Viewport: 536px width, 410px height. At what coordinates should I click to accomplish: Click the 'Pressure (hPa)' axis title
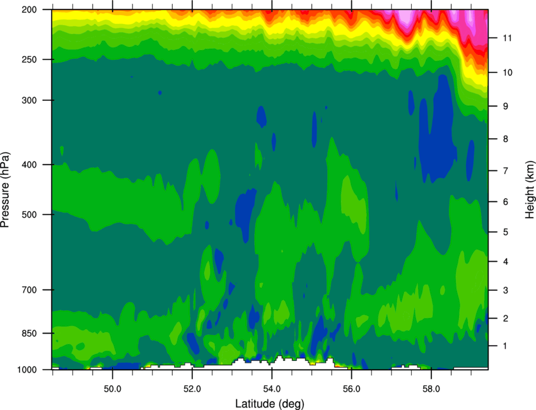[x=5, y=190]
